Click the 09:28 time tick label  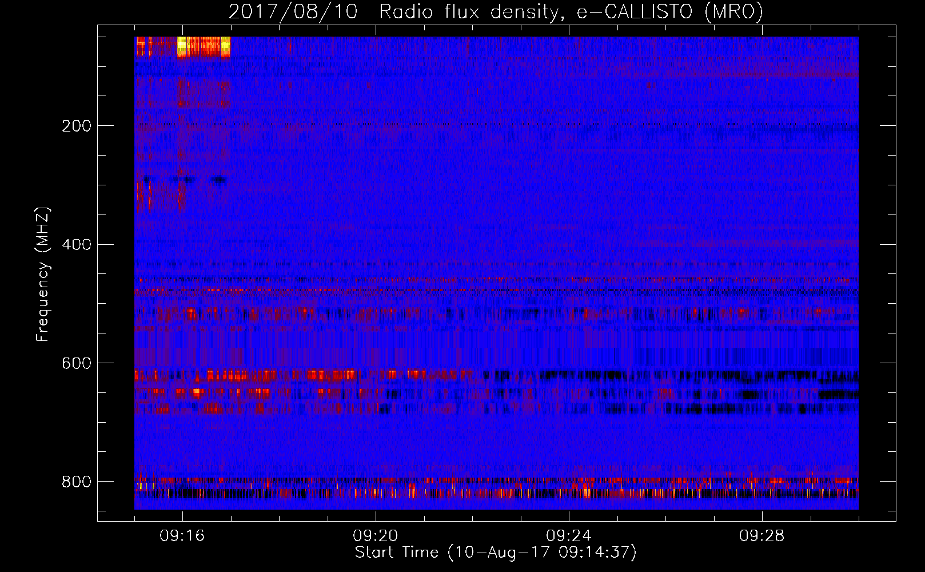tap(762, 536)
